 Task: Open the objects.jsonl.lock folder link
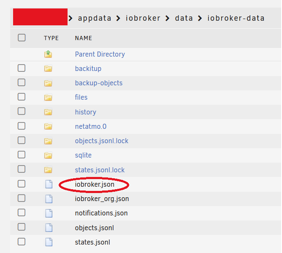coord(102,141)
